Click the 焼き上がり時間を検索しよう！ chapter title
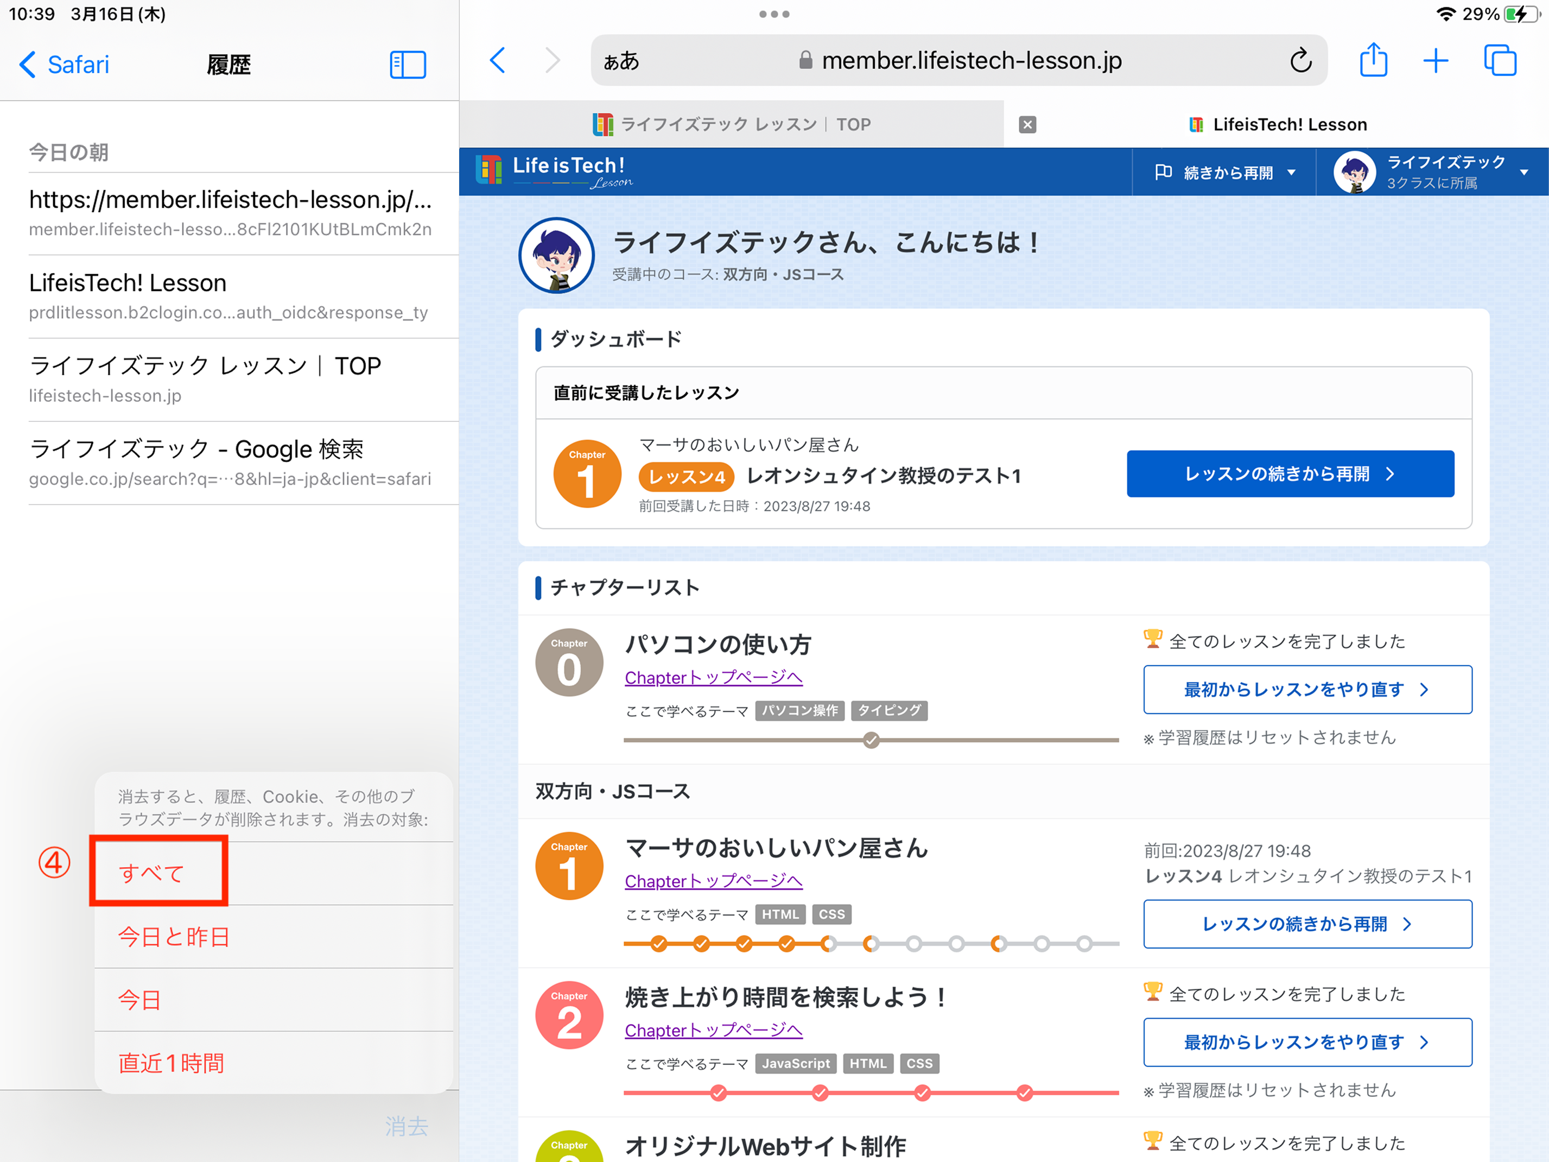The height and width of the screenshot is (1162, 1549). click(786, 997)
